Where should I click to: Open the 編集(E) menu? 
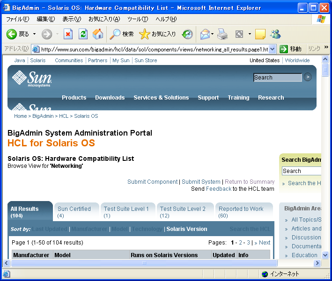coord(46,19)
